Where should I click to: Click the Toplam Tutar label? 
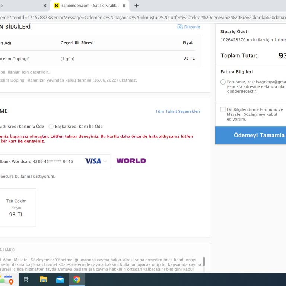(x=239, y=55)
